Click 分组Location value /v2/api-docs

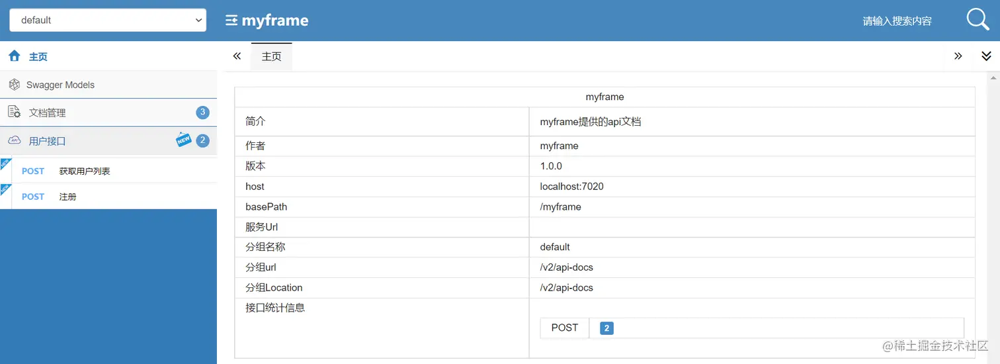tap(567, 288)
